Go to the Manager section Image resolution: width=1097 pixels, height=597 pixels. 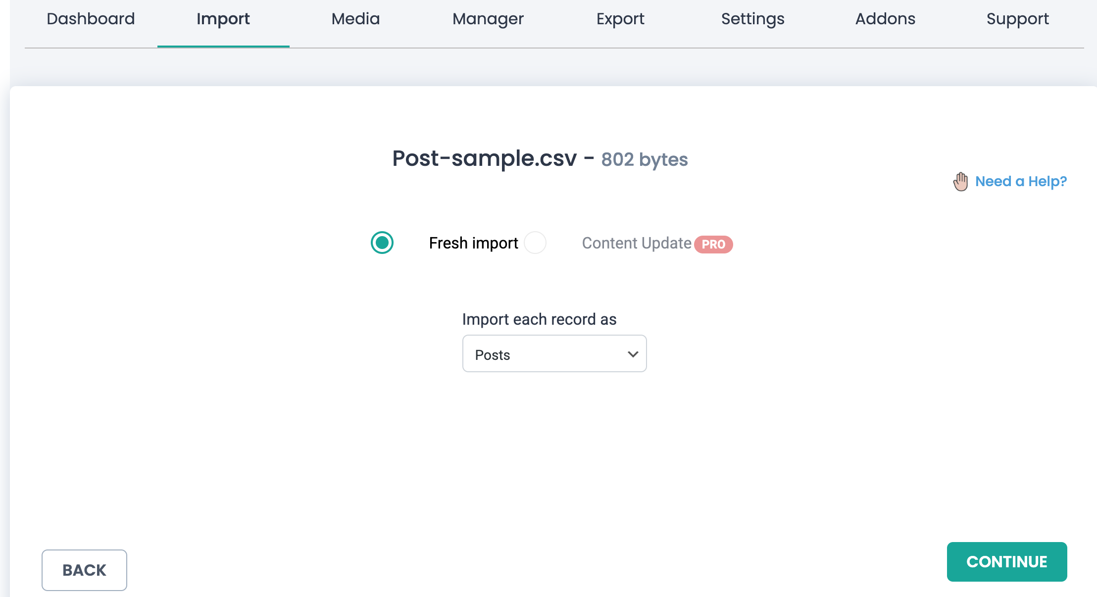click(x=488, y=19)
